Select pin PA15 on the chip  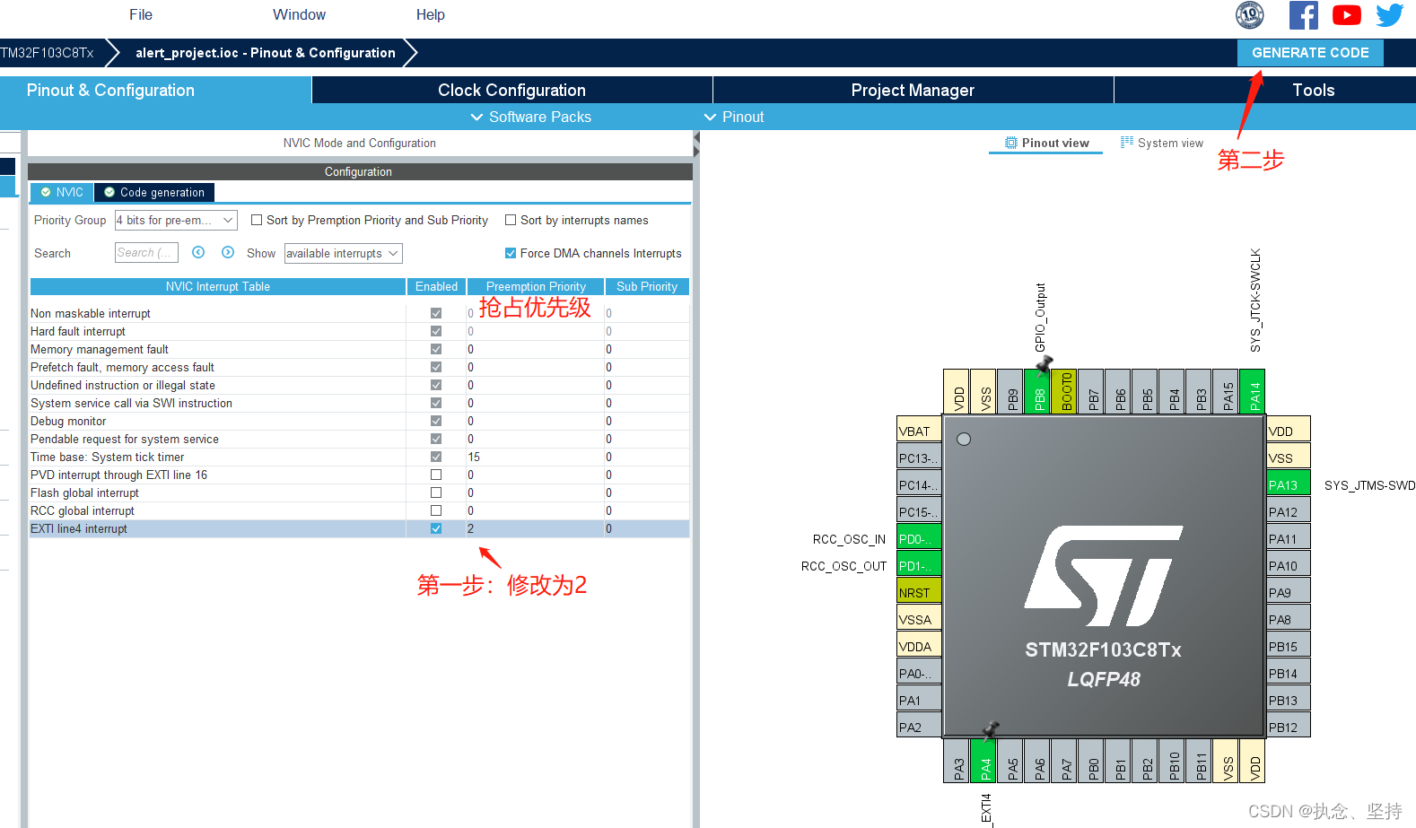[x=1227, y=392]
